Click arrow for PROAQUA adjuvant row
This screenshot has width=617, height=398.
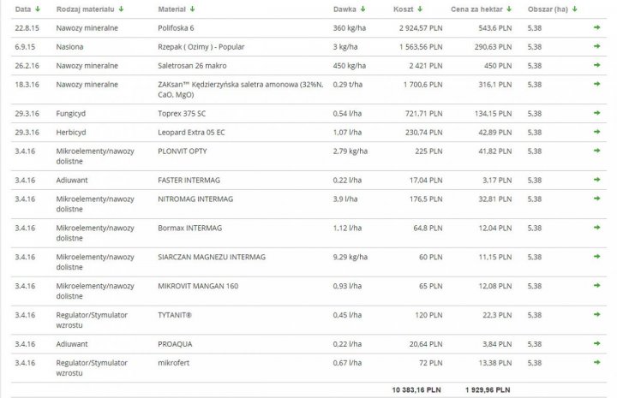[x=596, y=342]
